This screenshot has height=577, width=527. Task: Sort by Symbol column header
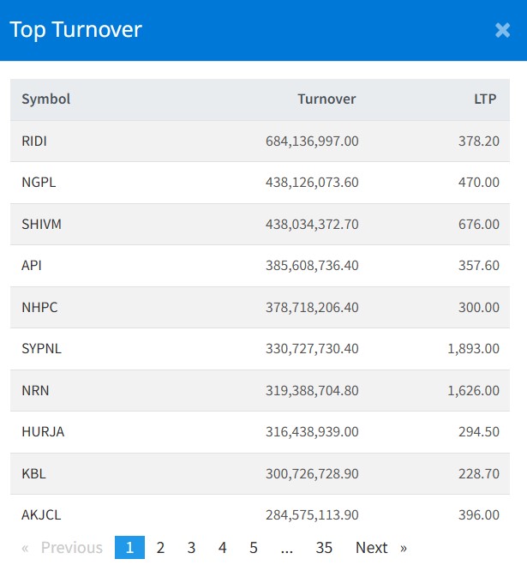tap(46, 99)
